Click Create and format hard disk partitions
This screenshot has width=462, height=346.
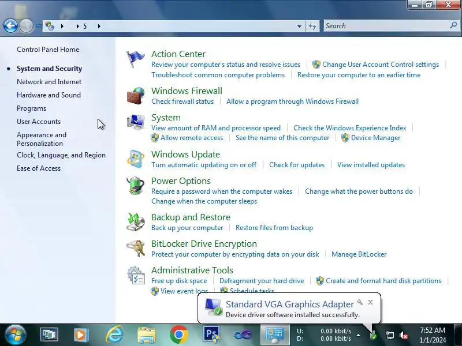383,281
